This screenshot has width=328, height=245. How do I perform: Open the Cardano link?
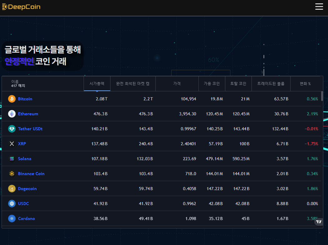[x=26, y=219]
